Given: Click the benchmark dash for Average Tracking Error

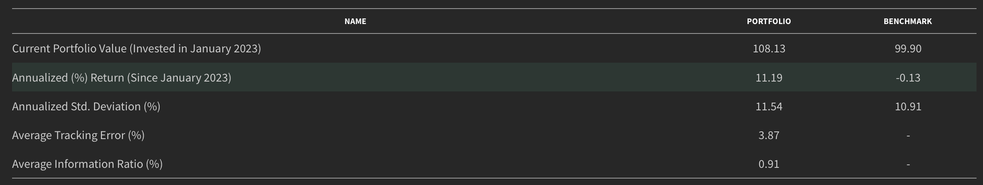Looking at the screenshot, I should coord(908,136).
